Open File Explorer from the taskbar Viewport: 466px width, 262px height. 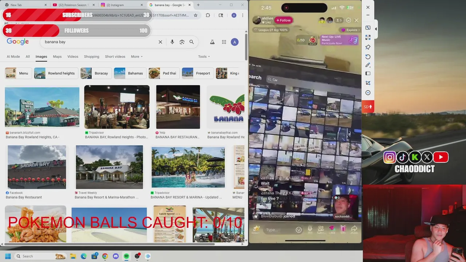tap(73, 256)
